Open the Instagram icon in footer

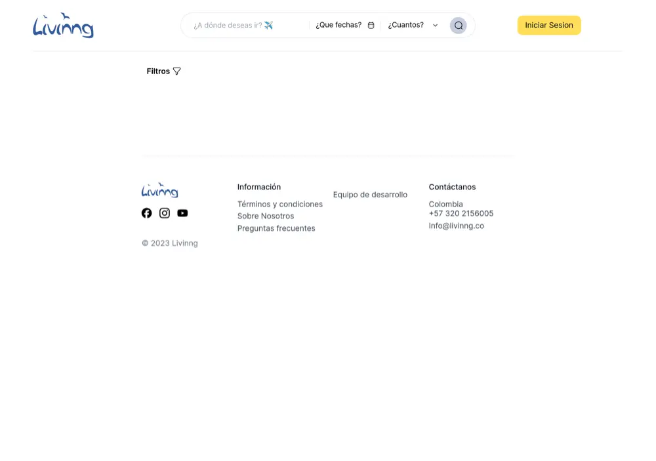[165, 213]
